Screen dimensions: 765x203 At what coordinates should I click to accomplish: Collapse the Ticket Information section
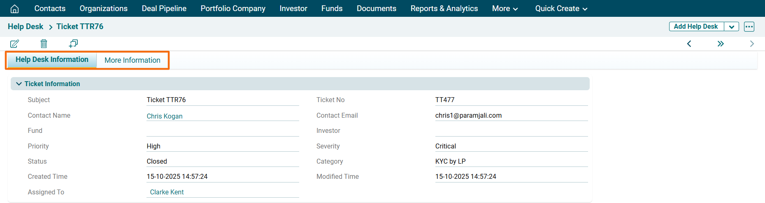tap(19, 84)
